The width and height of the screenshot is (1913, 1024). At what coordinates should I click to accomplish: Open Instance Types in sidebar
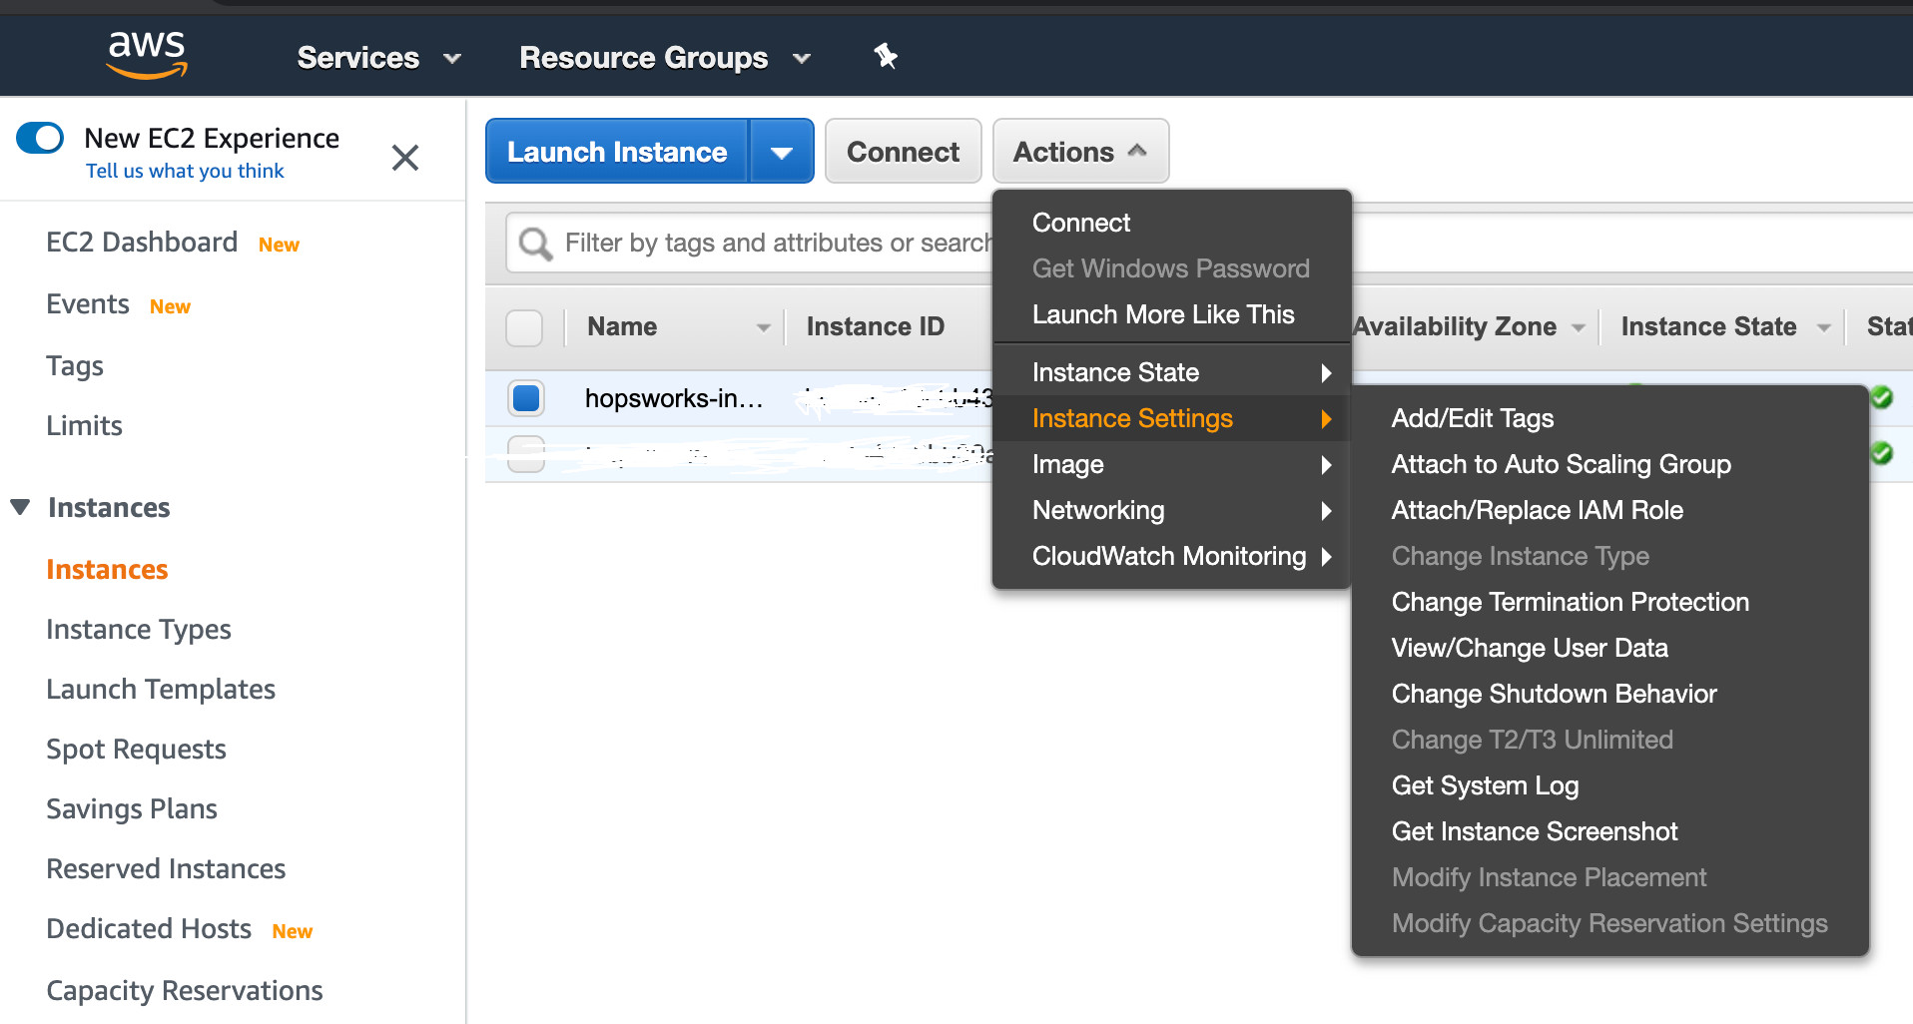pyautogui.click(x=139, y=630)
